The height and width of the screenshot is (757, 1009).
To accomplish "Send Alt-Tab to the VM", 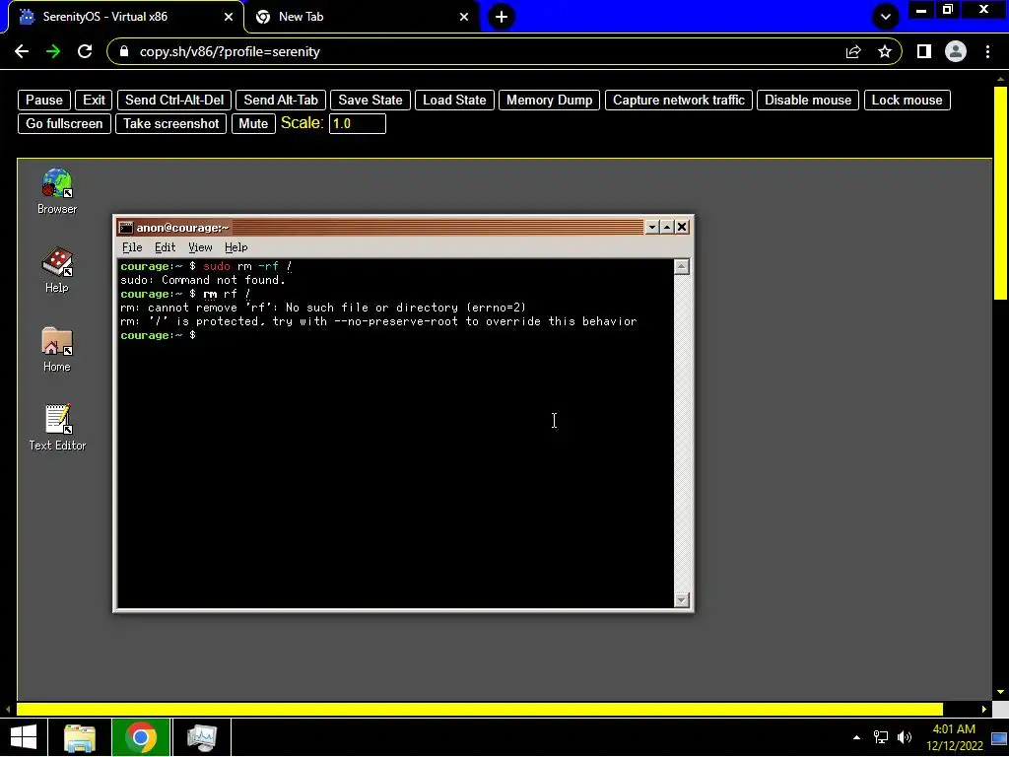I will pyautogui.click(x=281, y=100).
